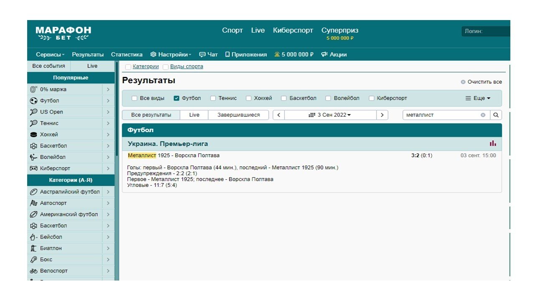Uncheck the Футбол checkbox
Viewport: 535px width, 301px height.
point(176,98)
